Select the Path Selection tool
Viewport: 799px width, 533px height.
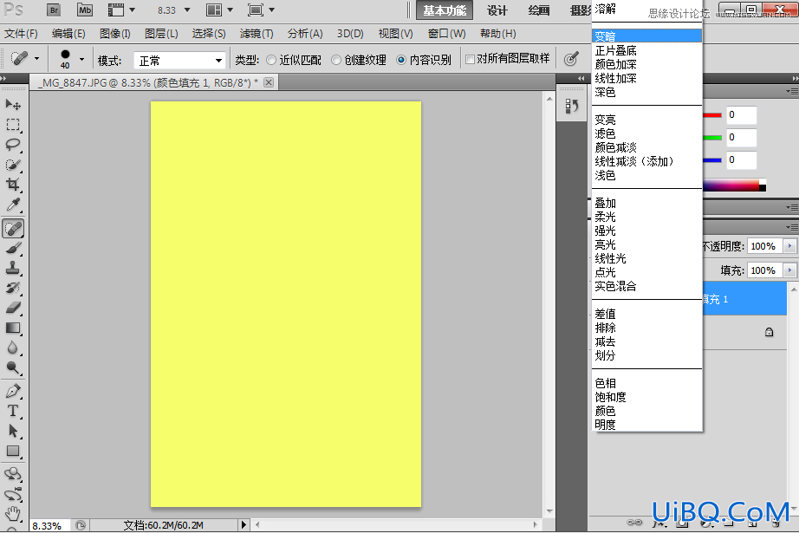coord(13,431)
